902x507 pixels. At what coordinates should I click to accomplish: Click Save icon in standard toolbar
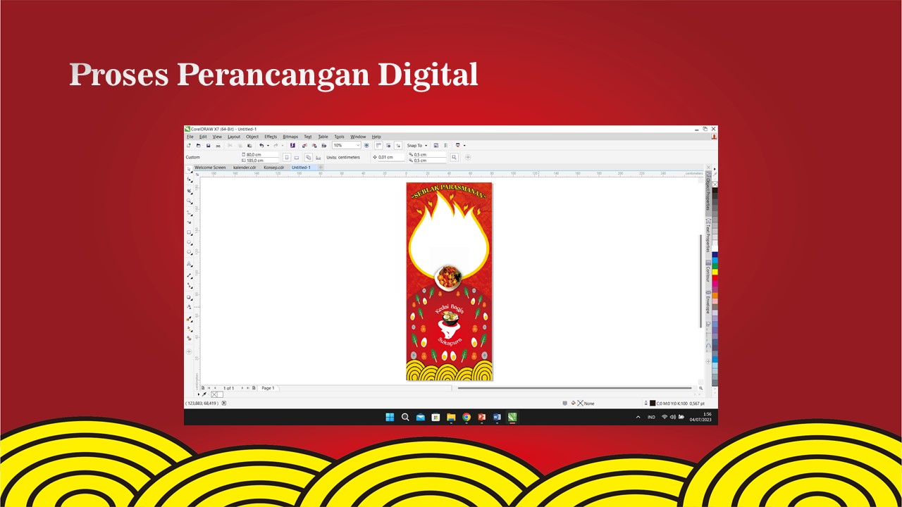point(208,145)
